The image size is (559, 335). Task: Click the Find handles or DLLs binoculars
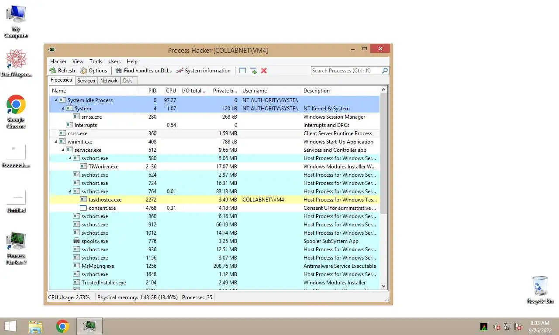point(118,71)
